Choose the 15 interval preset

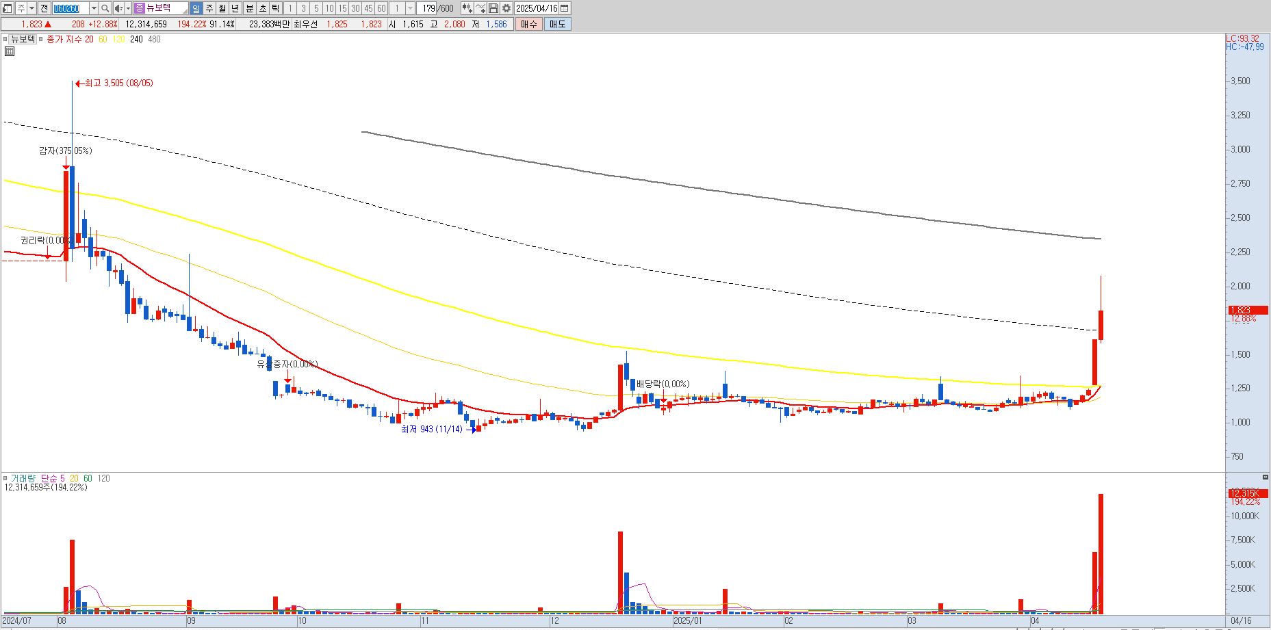coord(342,8)
